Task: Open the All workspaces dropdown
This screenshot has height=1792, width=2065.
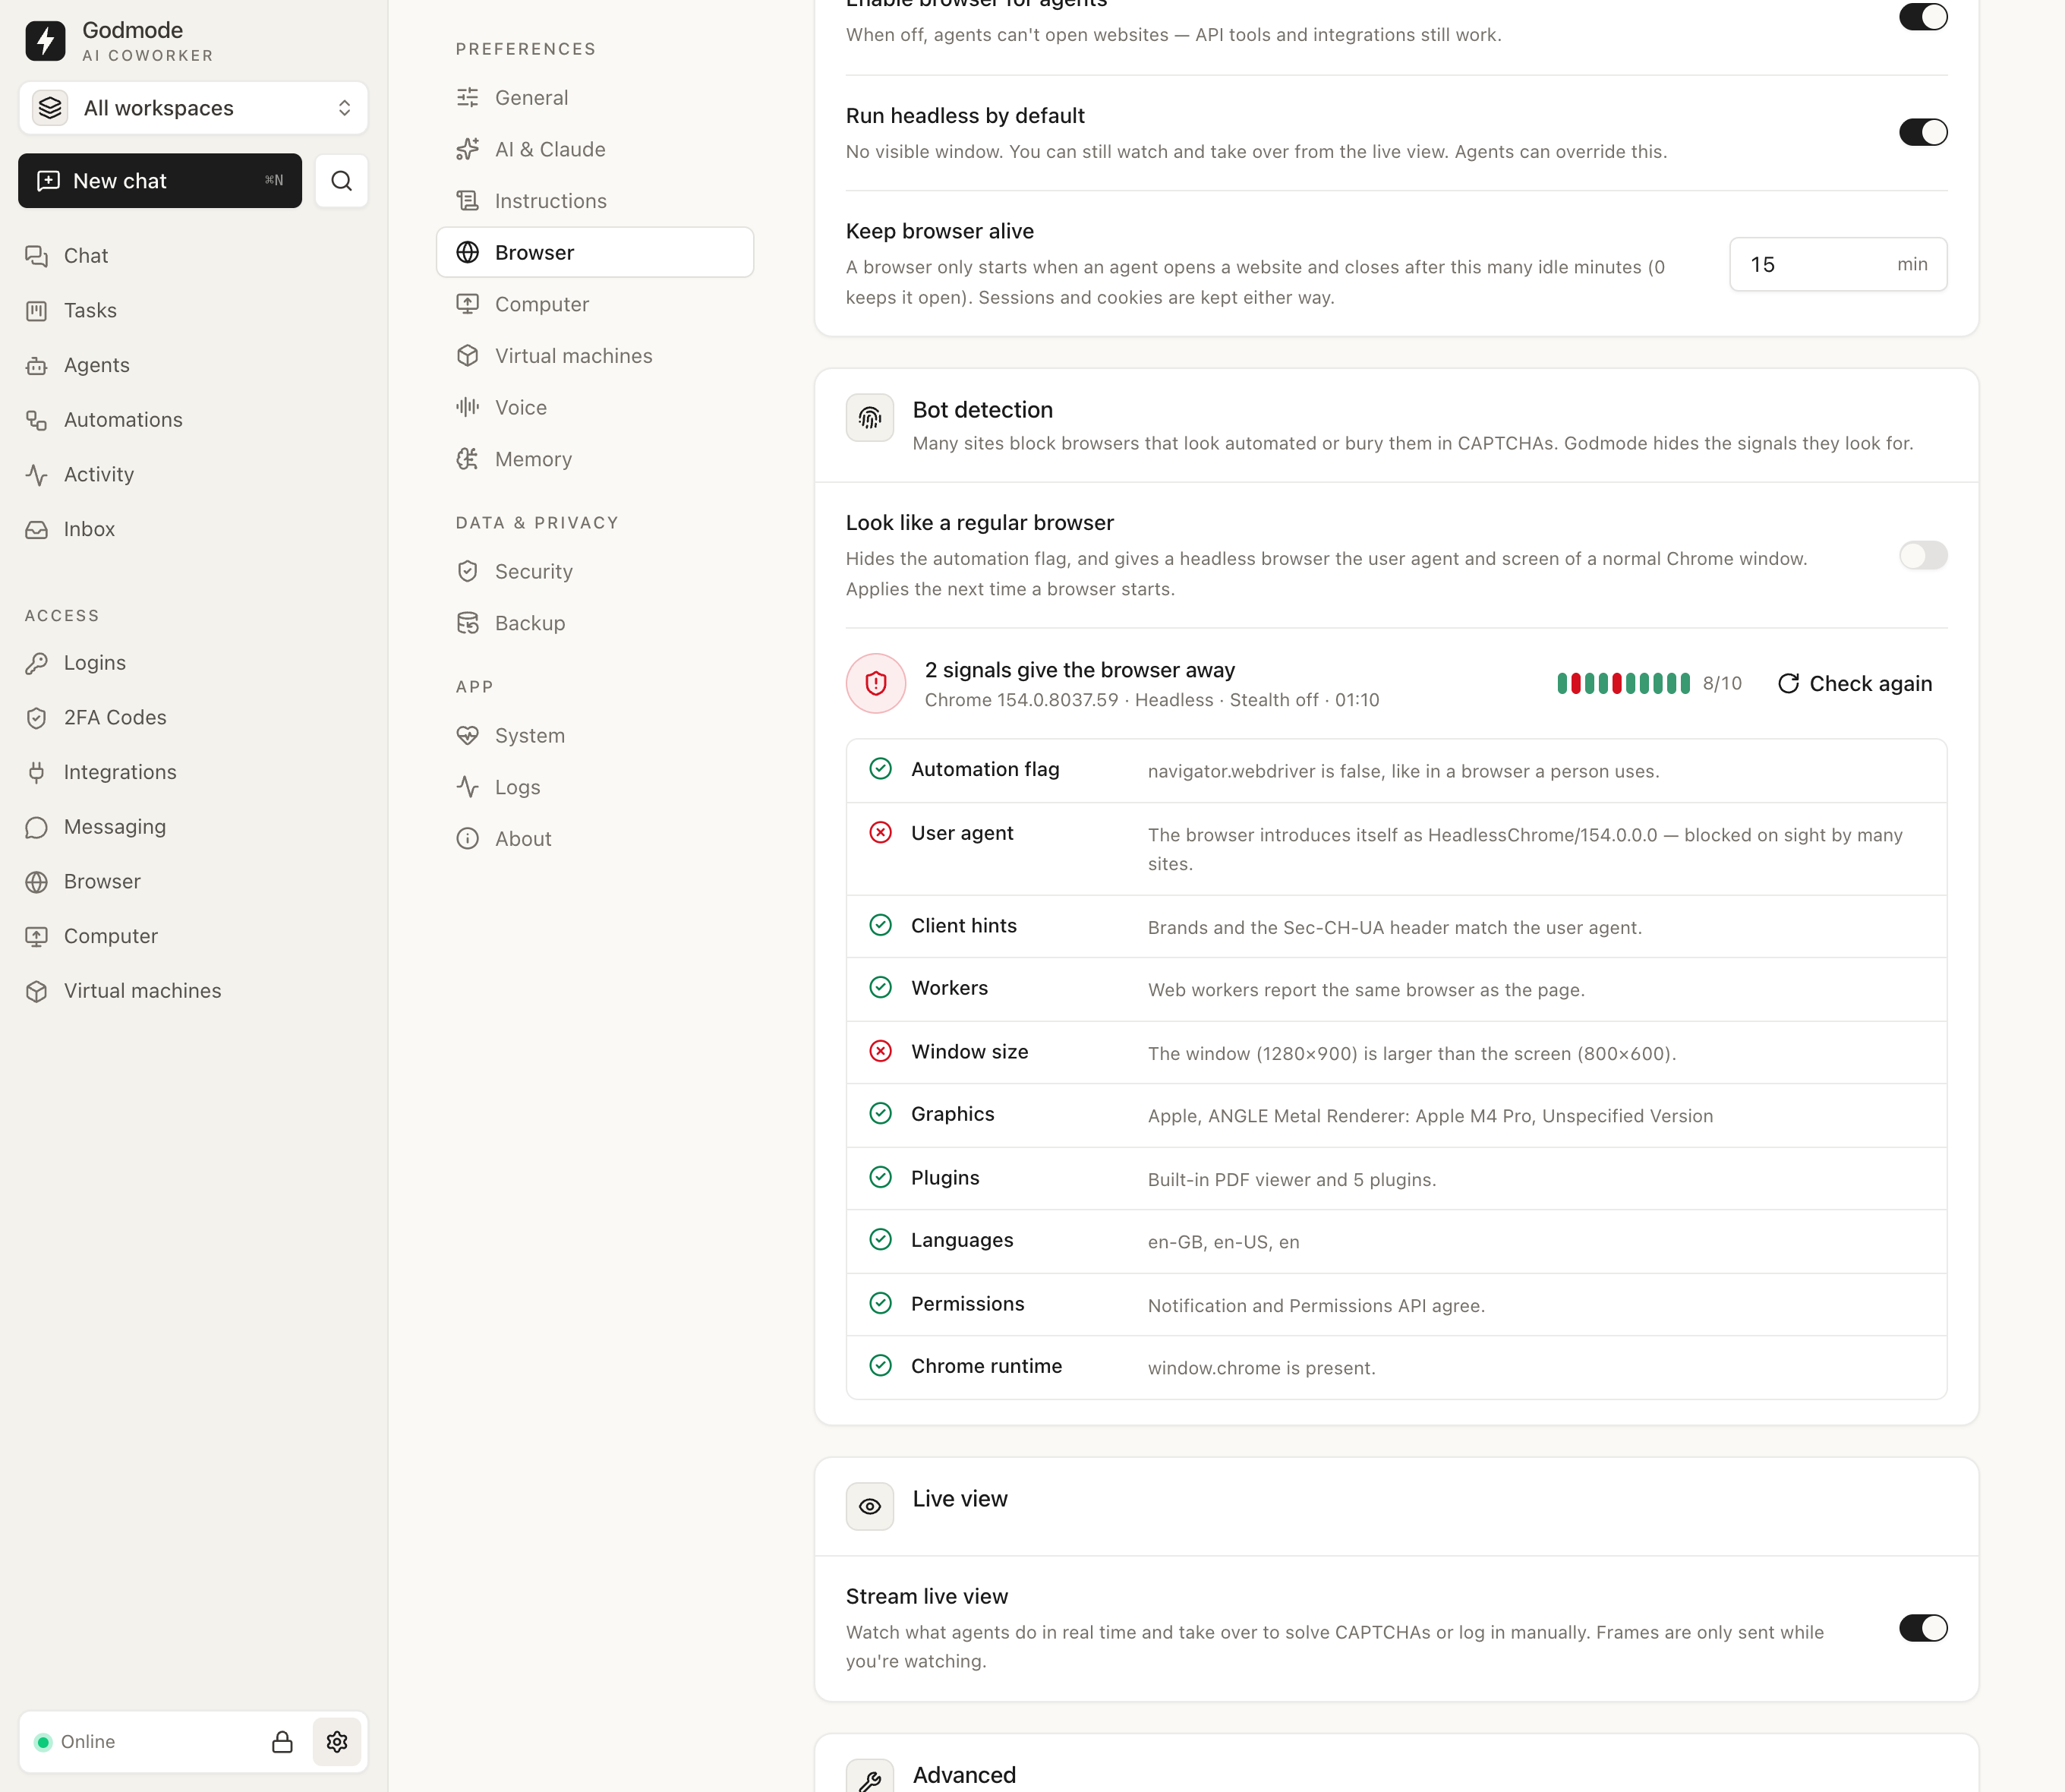Action: pos(193,108)
